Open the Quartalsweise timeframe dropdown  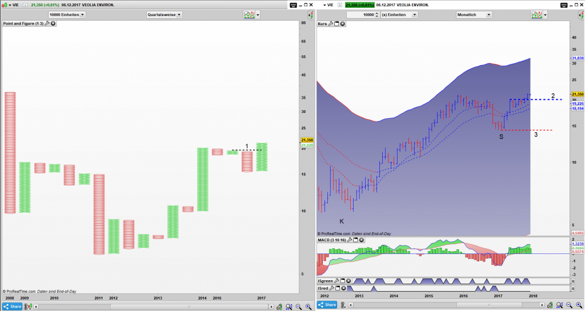(x=164, y=15)
